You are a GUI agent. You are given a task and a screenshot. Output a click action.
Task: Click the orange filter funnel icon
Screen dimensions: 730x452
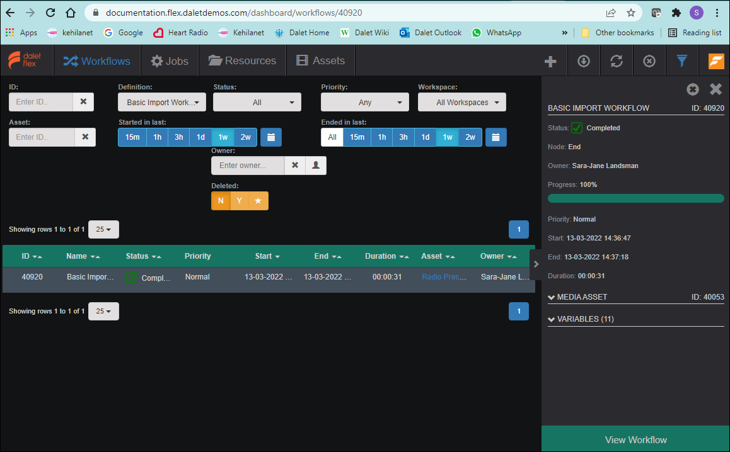[681, 61]
